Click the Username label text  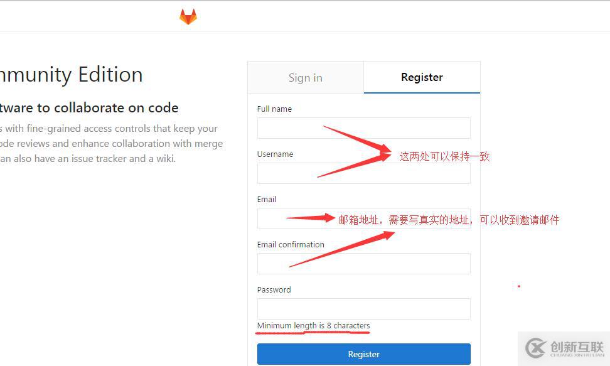tap(275, 154)
